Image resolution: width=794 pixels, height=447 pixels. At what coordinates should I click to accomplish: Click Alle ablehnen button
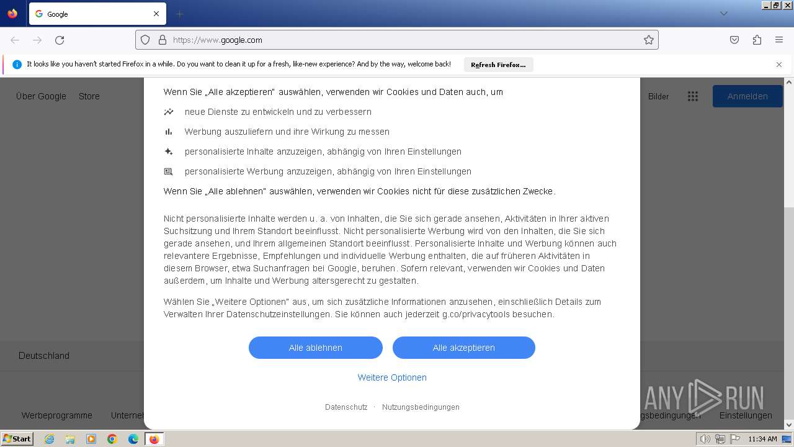(x=316, y=348)
